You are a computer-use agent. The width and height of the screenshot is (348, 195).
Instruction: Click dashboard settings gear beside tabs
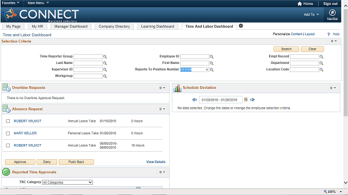[x=241, y=26]
